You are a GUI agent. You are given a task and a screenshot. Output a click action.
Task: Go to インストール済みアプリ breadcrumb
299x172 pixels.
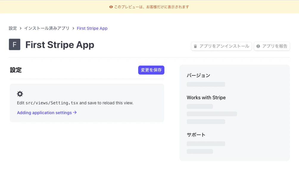pos(47,28)
